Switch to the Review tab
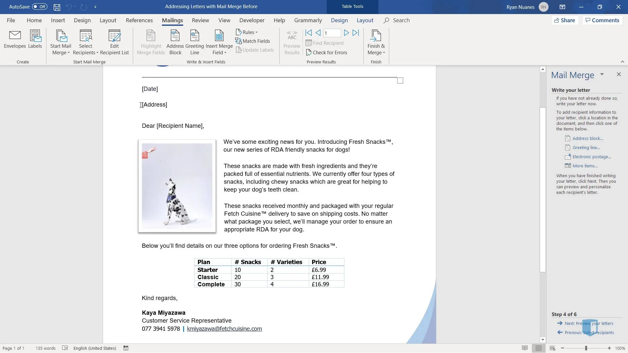This screenshot has height=353, width=628. point(200,20)
